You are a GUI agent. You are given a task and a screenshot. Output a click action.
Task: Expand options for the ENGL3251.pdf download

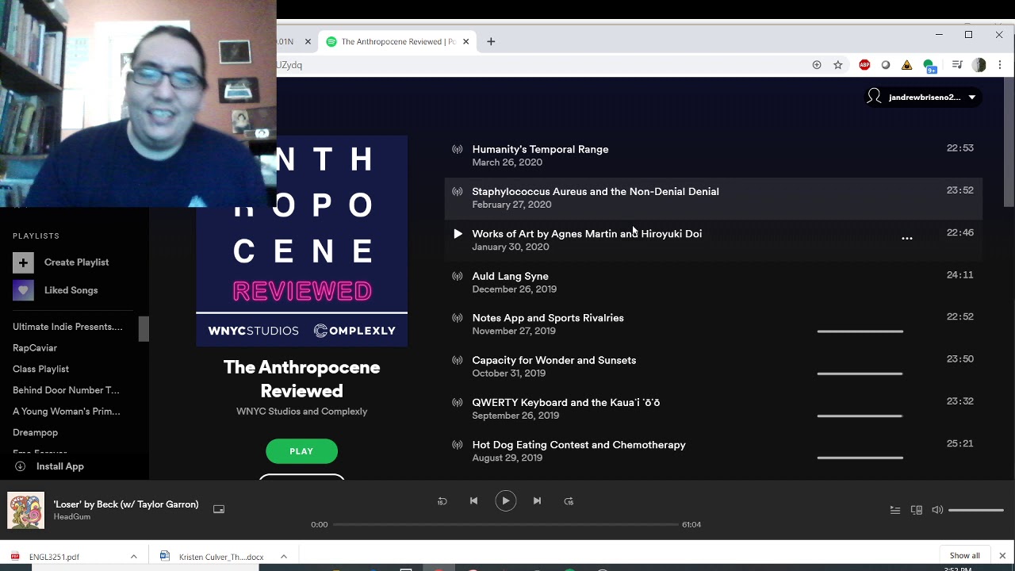pyautogui.click(x=133, y=557)
